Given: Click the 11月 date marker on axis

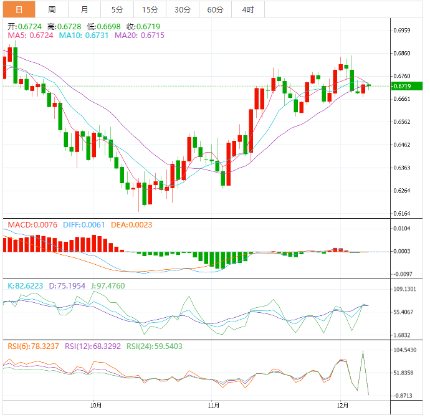Looking at the screenshot, I should click(213, 404).
